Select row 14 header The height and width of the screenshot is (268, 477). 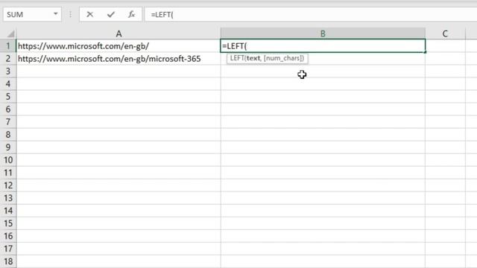(x=8, y=211)
